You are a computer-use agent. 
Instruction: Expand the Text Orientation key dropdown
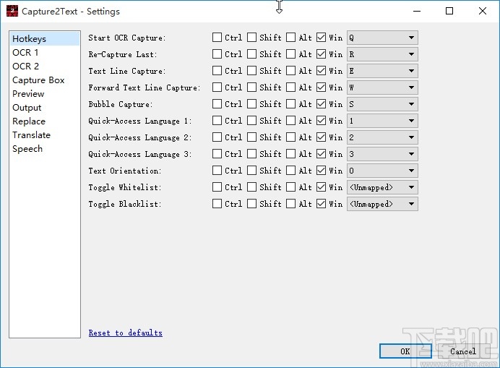click(382, 171)
